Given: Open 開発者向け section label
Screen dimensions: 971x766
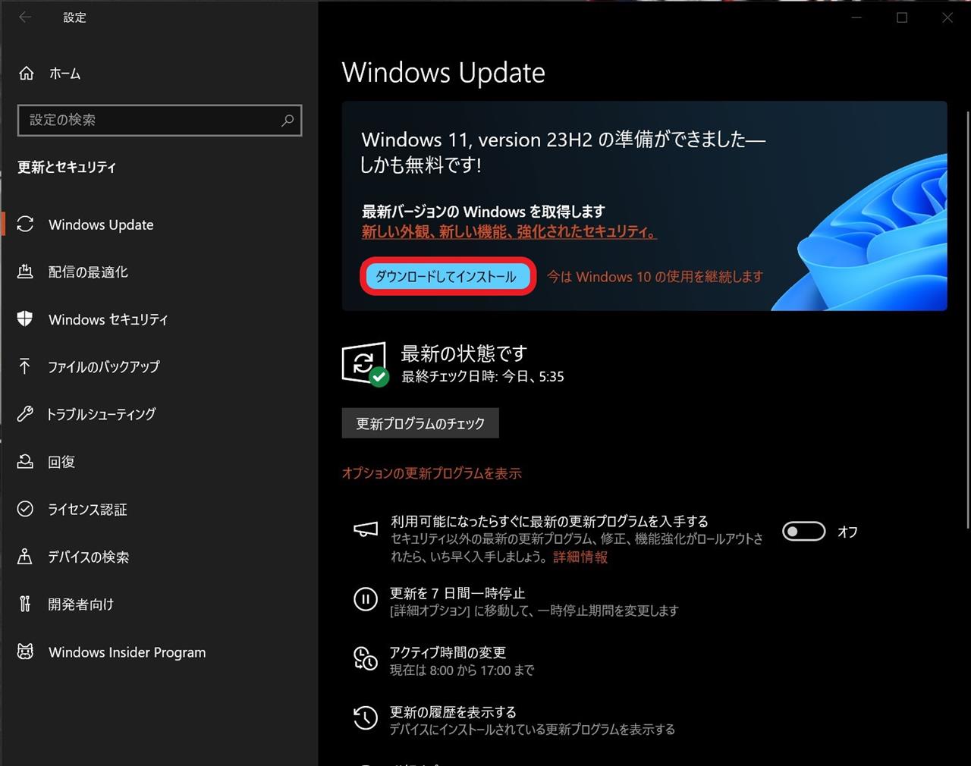Looking at the screenshot, I should (80, 604).
